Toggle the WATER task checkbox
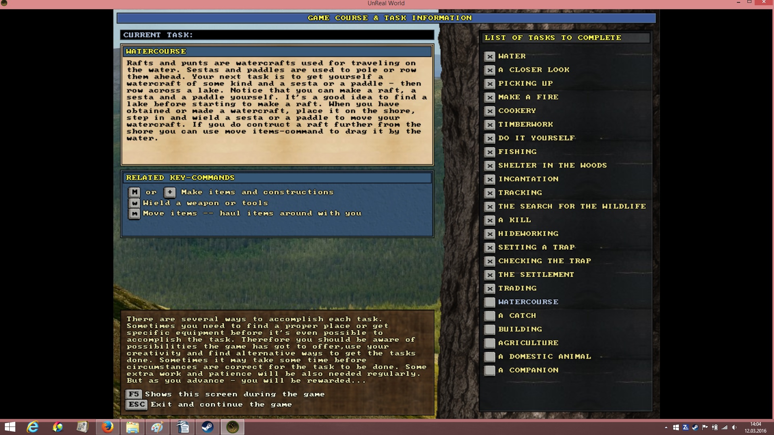The image size is (774, 435). (490, 56)
